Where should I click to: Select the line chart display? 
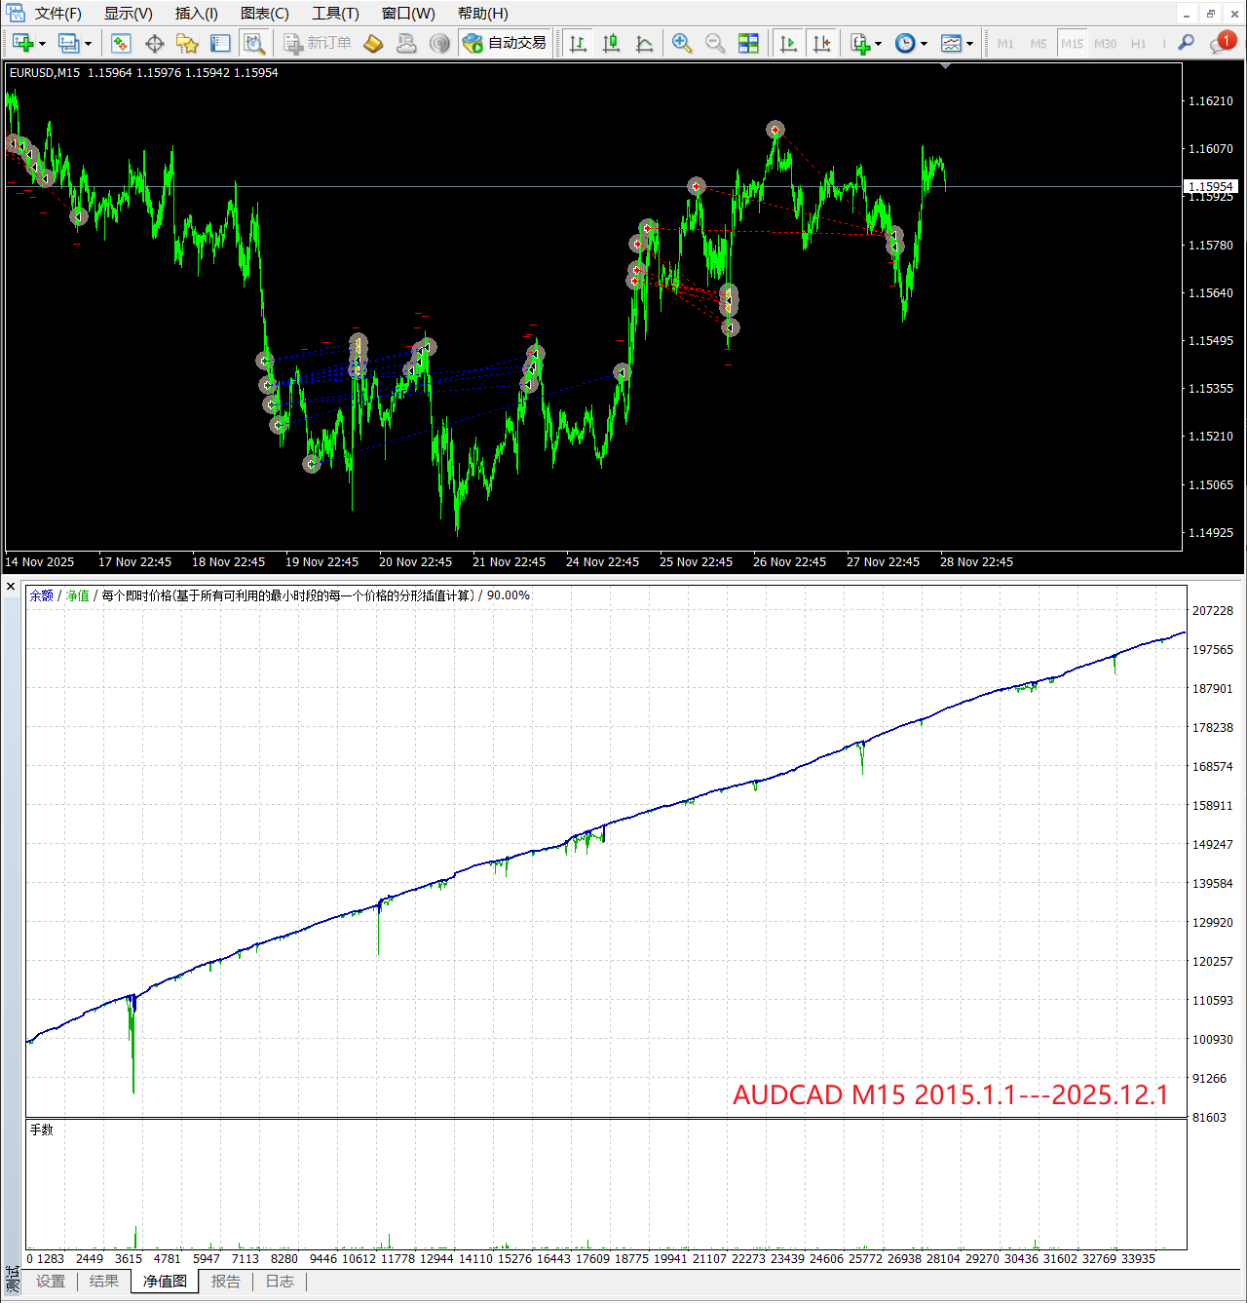pos(644,43)
